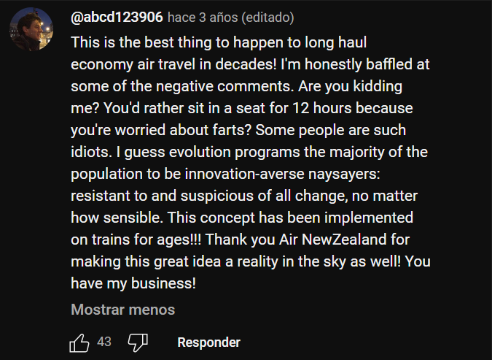This screenshot has width=492, height=360.
Task: Open the @abcd123906 channel link
Action: (117, 17)
